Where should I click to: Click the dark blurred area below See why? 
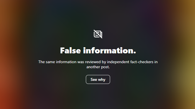pyautogui.click(x=98, y=96)
